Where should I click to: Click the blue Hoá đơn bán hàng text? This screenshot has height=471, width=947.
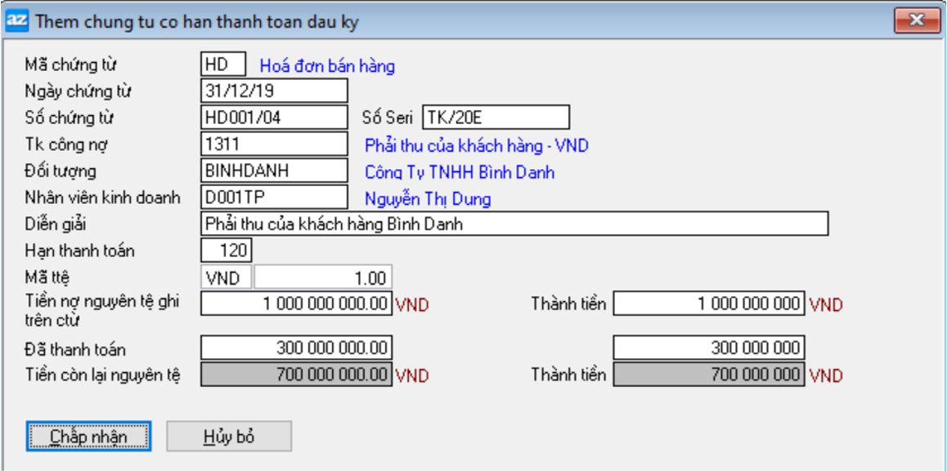click(327, 66)
